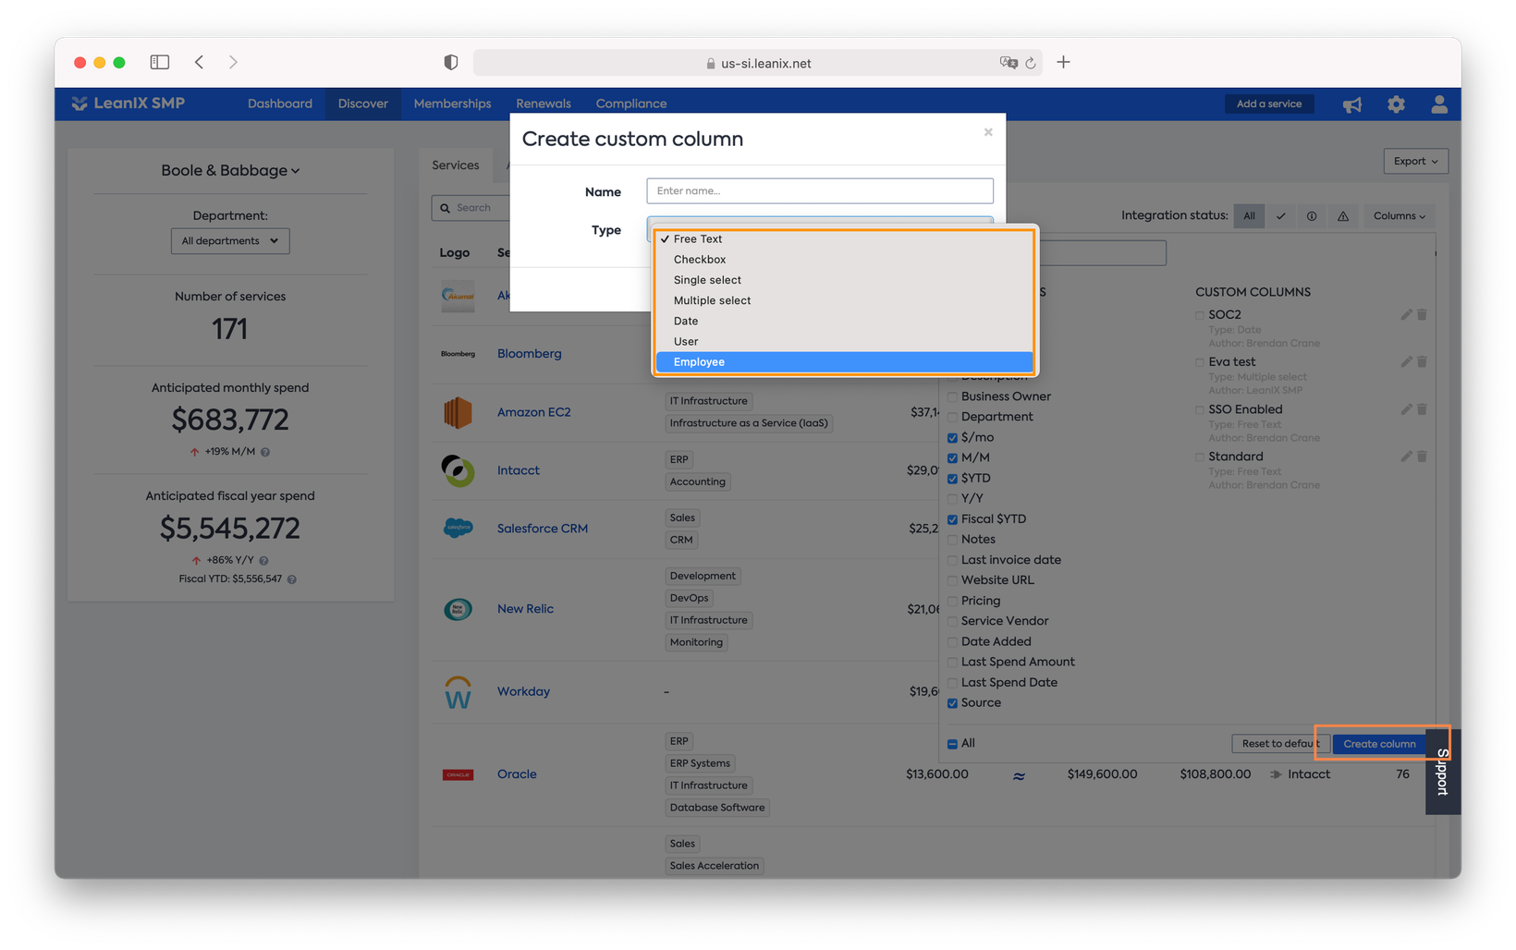The width and height of the screenshot is (1516, 950).
Task: Choose User type option
Action: (844, 341)
